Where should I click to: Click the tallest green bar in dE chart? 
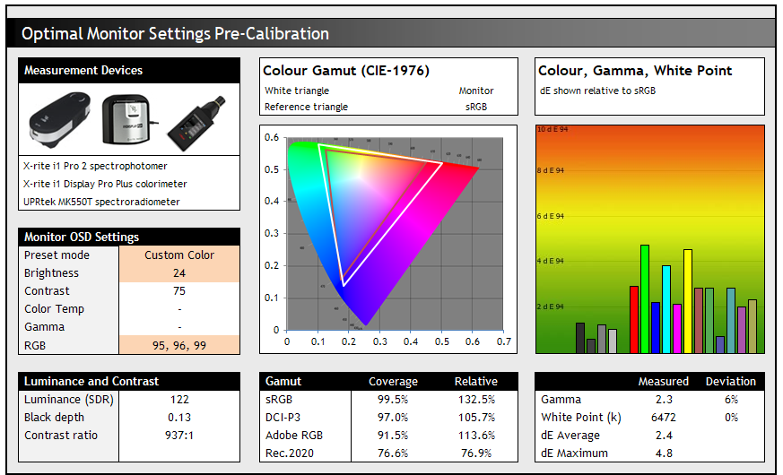(x=644, y=298)
